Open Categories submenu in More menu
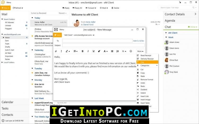The image size is (199, 124). 148,65
